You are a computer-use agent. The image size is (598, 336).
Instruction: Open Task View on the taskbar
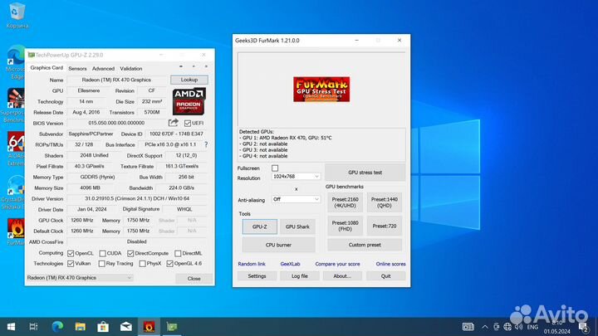[x=33, y=327]
